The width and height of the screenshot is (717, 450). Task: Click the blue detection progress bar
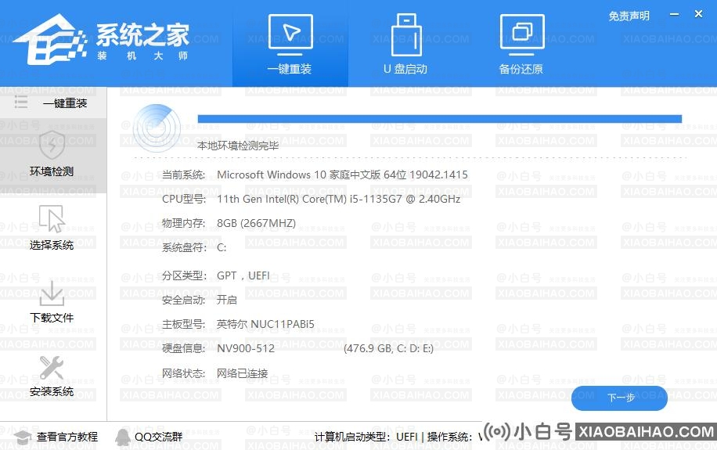coord(439,119)
